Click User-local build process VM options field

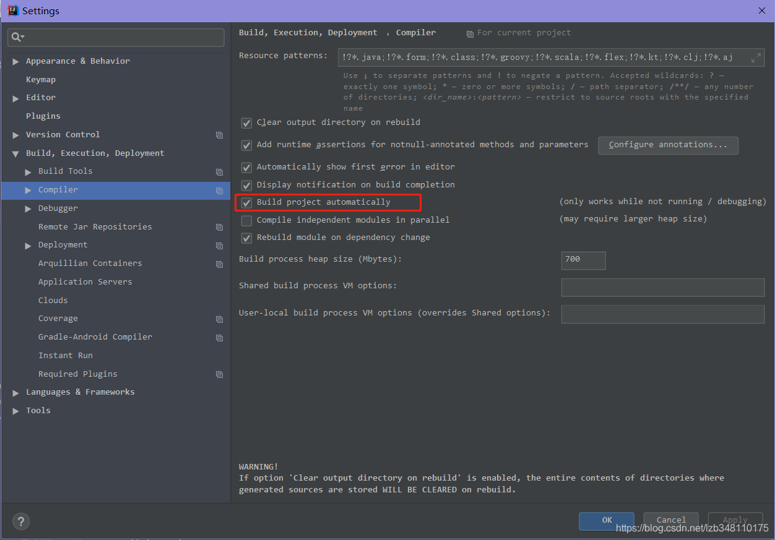tap(663, 314)
